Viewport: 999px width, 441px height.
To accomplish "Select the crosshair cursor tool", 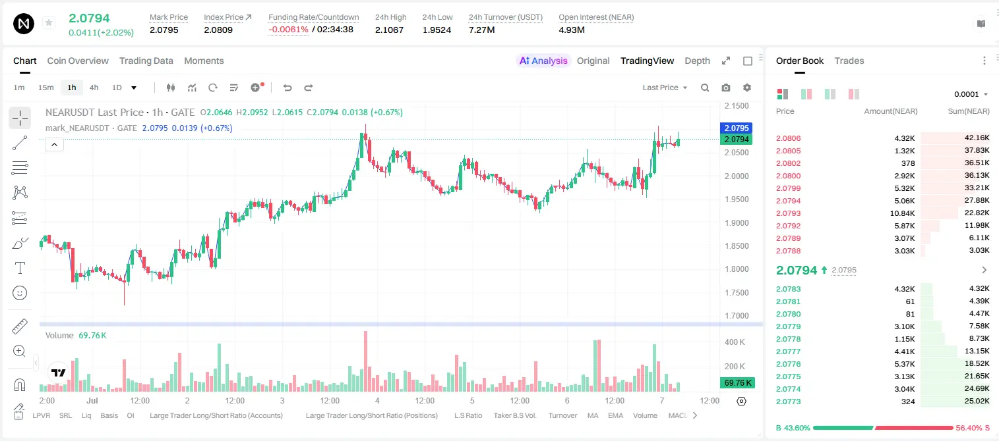I will click(x=20, y=118).
